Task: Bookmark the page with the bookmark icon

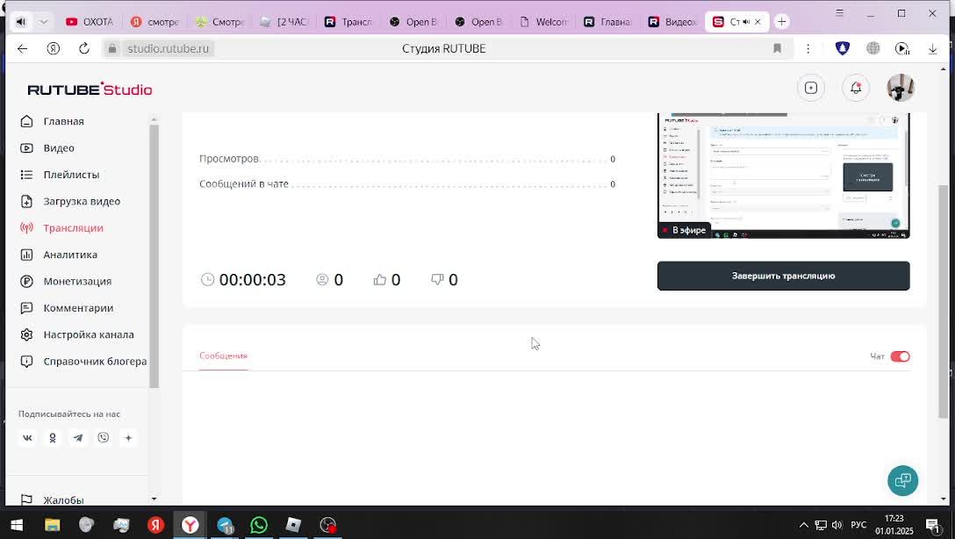Action: click(x=777, y=49)
